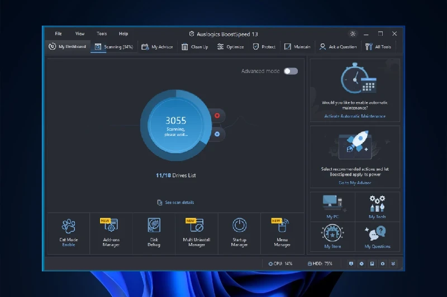Viewport: 447px width, 297px height.
Task: Open My Tools tile
Action: pyautogui.click(x=378, y=207)
